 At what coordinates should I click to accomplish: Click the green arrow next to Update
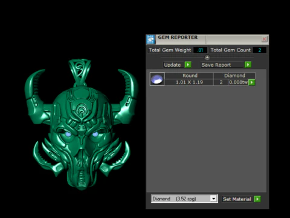188,65
